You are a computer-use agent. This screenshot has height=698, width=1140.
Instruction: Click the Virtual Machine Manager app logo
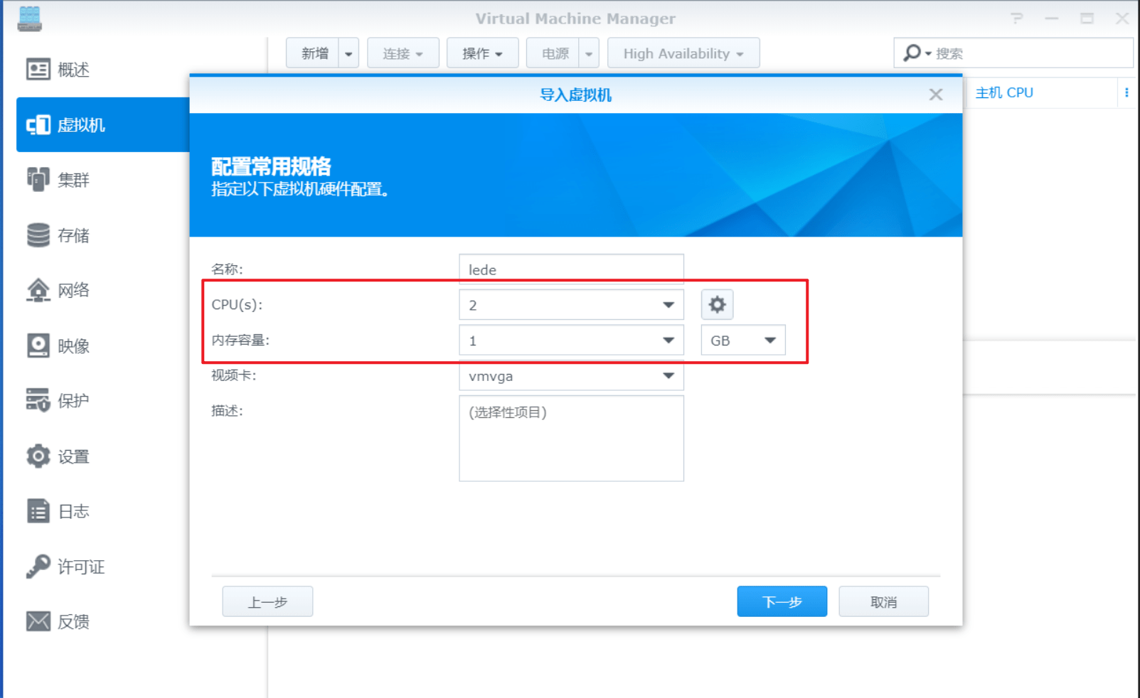[30, 18]
